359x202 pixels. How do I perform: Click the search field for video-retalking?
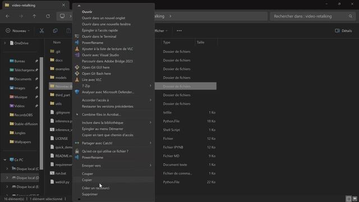point(312,16)
